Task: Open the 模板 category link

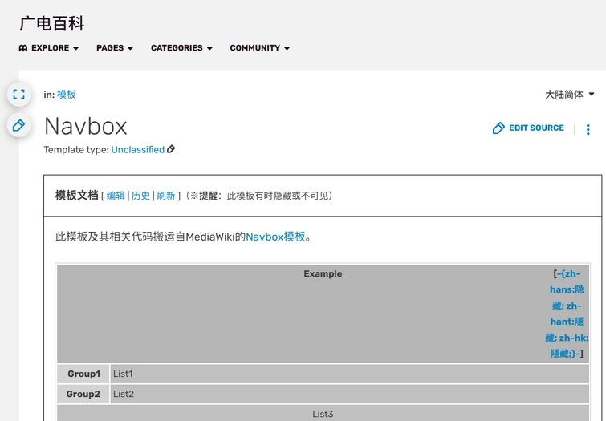Action: (67, 95)
